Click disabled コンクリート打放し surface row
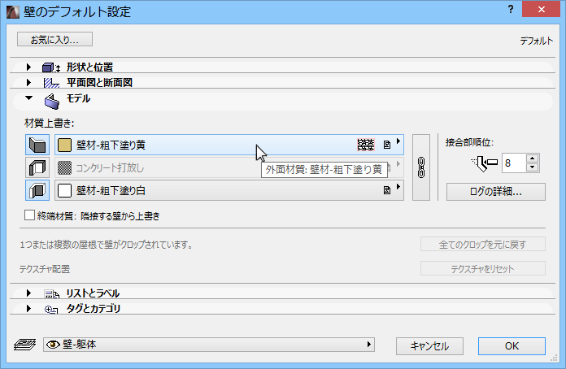This screenshot has width=566, height=369. tap(229, 167)
